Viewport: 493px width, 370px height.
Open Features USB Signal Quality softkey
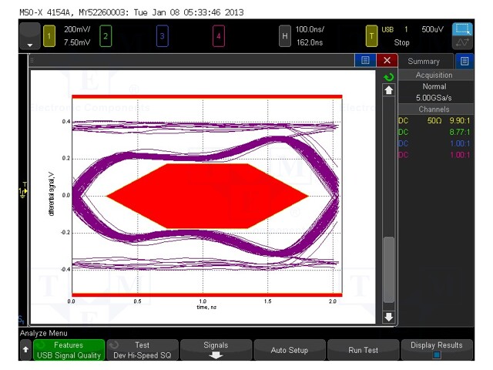point(69,350)
